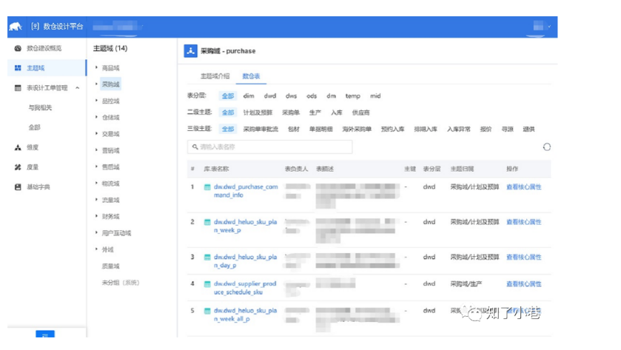
Task: Select 未分组 (系统) in domain tree
Action: pyautogui.click(x=121, y=283)
